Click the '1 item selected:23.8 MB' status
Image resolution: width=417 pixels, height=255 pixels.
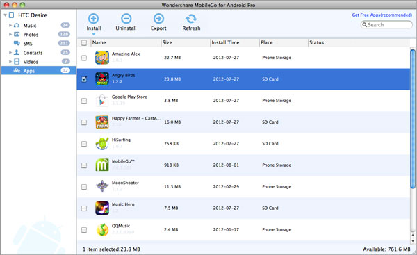click(x=111, y=249)
